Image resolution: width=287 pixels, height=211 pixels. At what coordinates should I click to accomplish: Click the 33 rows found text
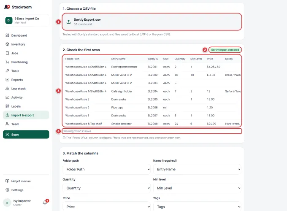click(83, 24)
